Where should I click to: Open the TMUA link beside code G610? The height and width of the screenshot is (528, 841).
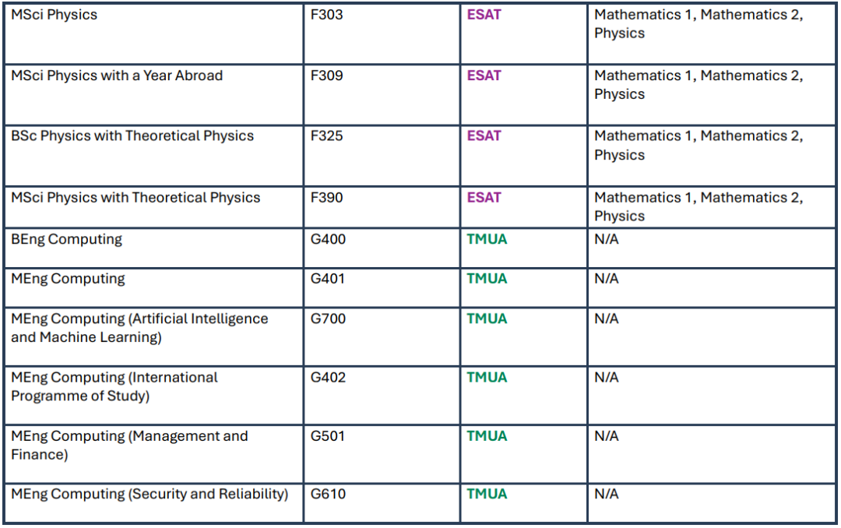pos(487,494)
